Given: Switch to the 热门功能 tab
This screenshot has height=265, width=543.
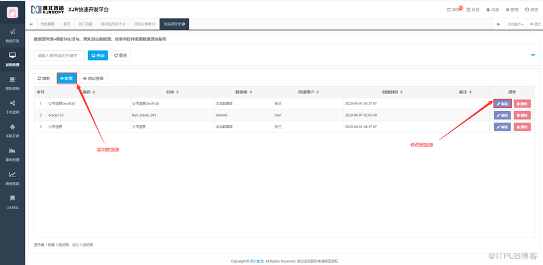Looking at the screenshot, I should 86,24.
